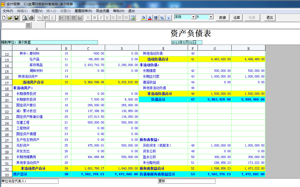The height and width of the screenshot is (187, 300).
Task: Click the Print icon
Action: 31,18
